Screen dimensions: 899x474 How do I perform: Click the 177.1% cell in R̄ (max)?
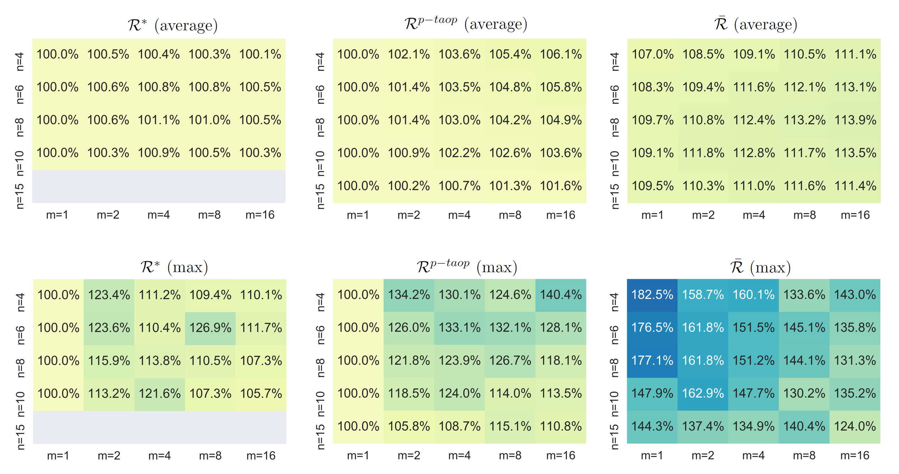click(652, 361)
